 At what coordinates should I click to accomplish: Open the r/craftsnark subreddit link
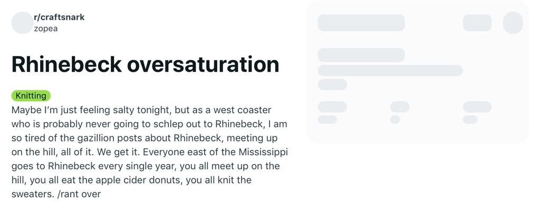tap(59, 17)
